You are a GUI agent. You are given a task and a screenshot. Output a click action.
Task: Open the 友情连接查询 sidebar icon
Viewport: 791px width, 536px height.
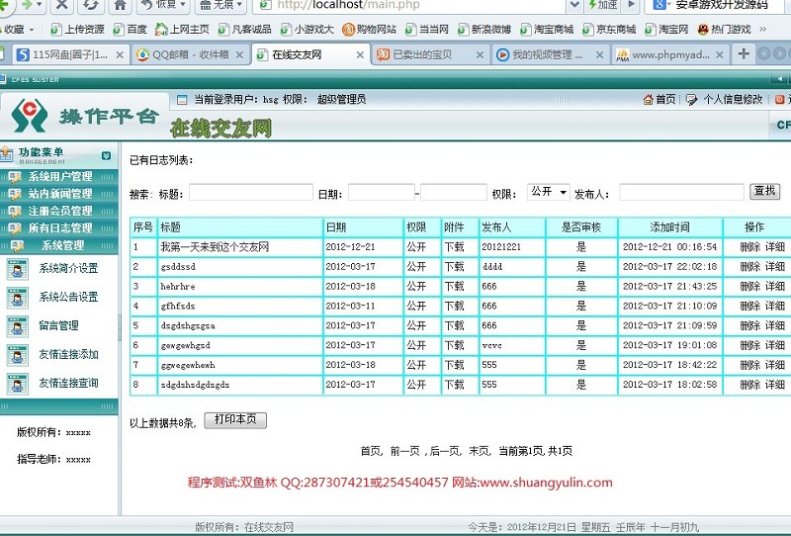18,384
